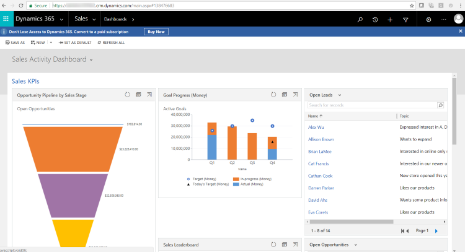Image resolution: width=465 pixels, height=252 pixels.
Task: View records for Sales Leaderboard chart
Action: [x=285, y=245]
